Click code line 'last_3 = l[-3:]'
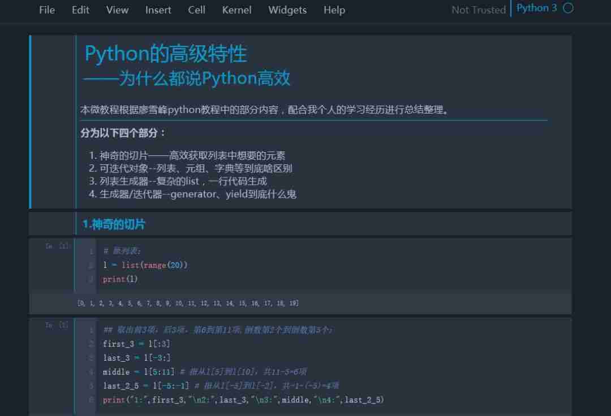611x416 pixels. coord(137,358)
